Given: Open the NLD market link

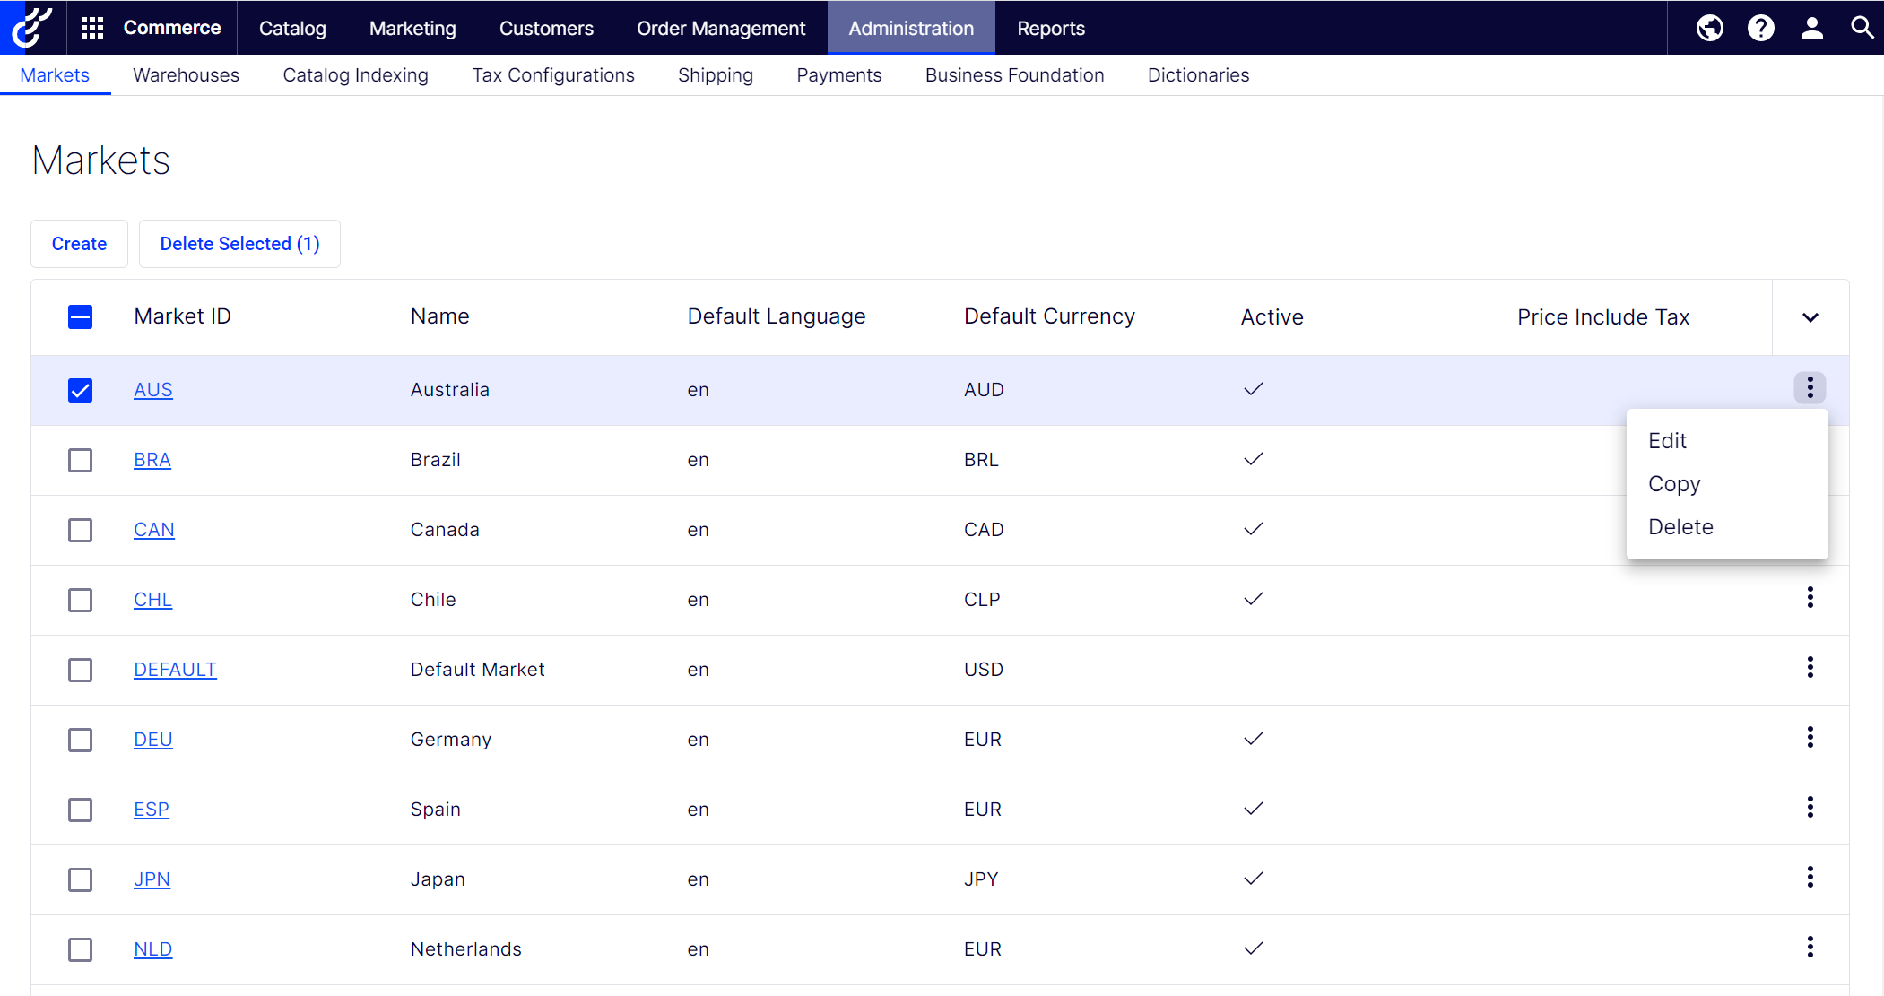Looking at the screenshot, I should coord(153,949).
